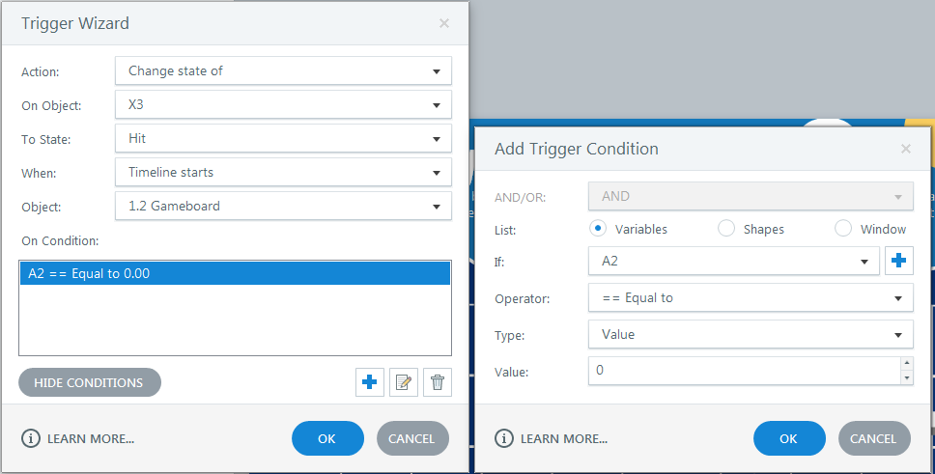Screen dimensions: 935x474
Task: Select the Shapes radio button
Action: pos(726,229)
